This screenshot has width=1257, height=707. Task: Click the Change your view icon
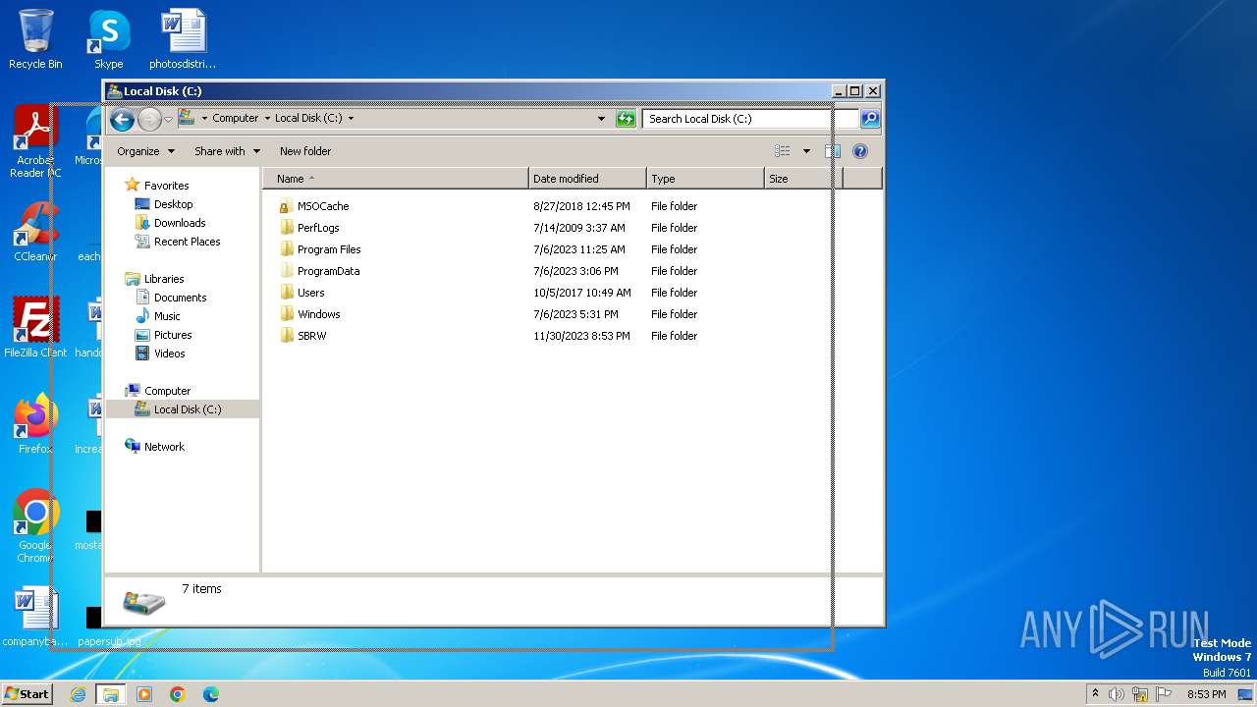pyautogui.click(x=783, y=151)
